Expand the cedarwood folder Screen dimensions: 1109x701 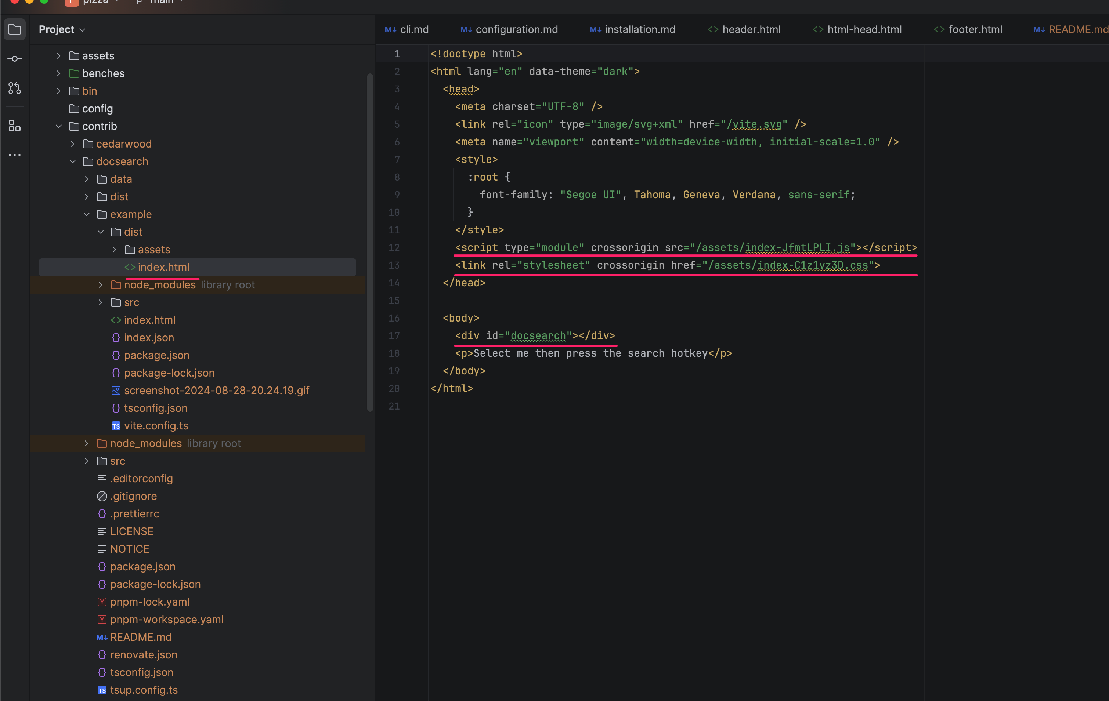click(x=72, y=144)
